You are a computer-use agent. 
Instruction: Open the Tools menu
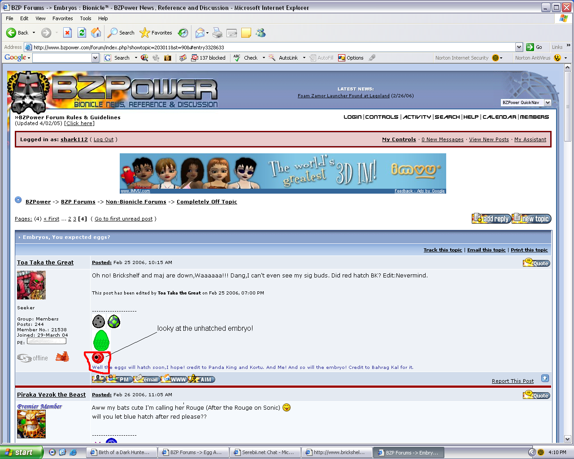pos(86,18)
